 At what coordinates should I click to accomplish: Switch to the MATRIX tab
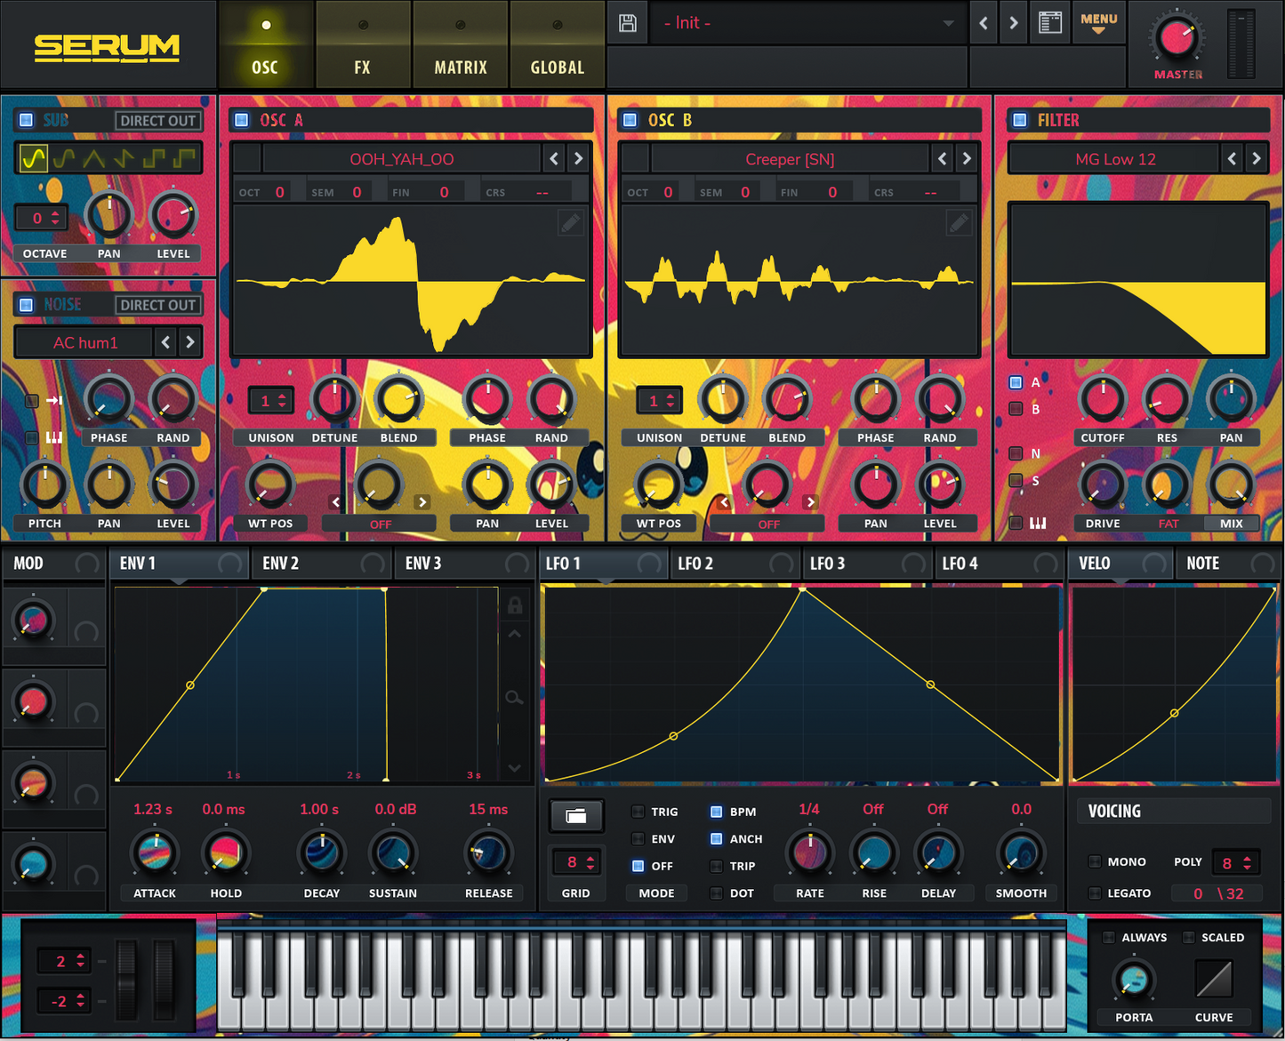tap(460, 44)
